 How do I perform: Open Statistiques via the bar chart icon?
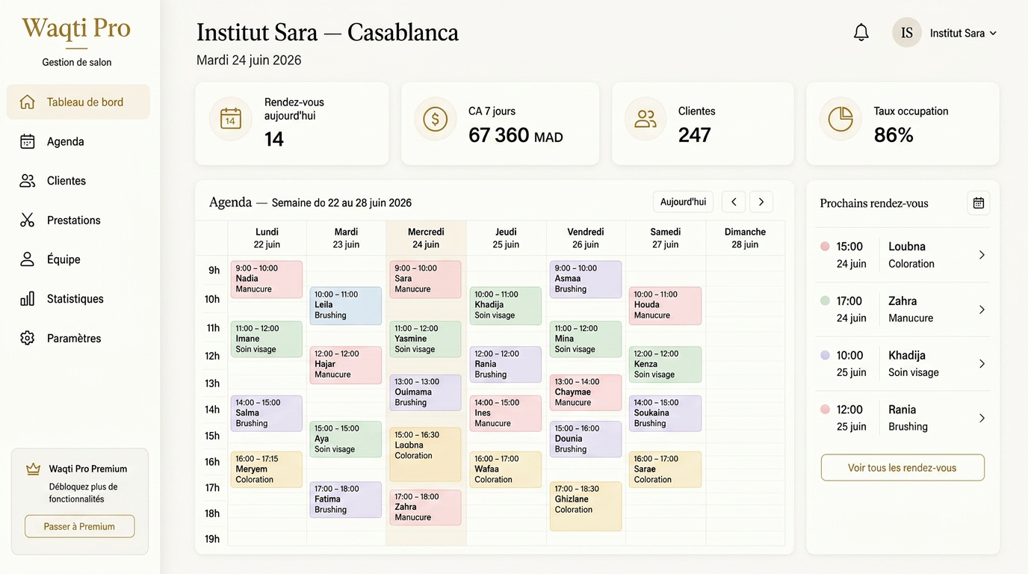pyautogui.click(x=28, y=298)
